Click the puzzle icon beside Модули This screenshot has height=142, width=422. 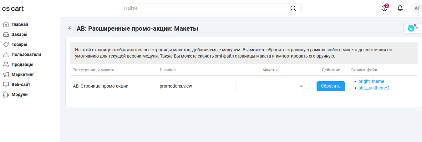tap(6, 94)
